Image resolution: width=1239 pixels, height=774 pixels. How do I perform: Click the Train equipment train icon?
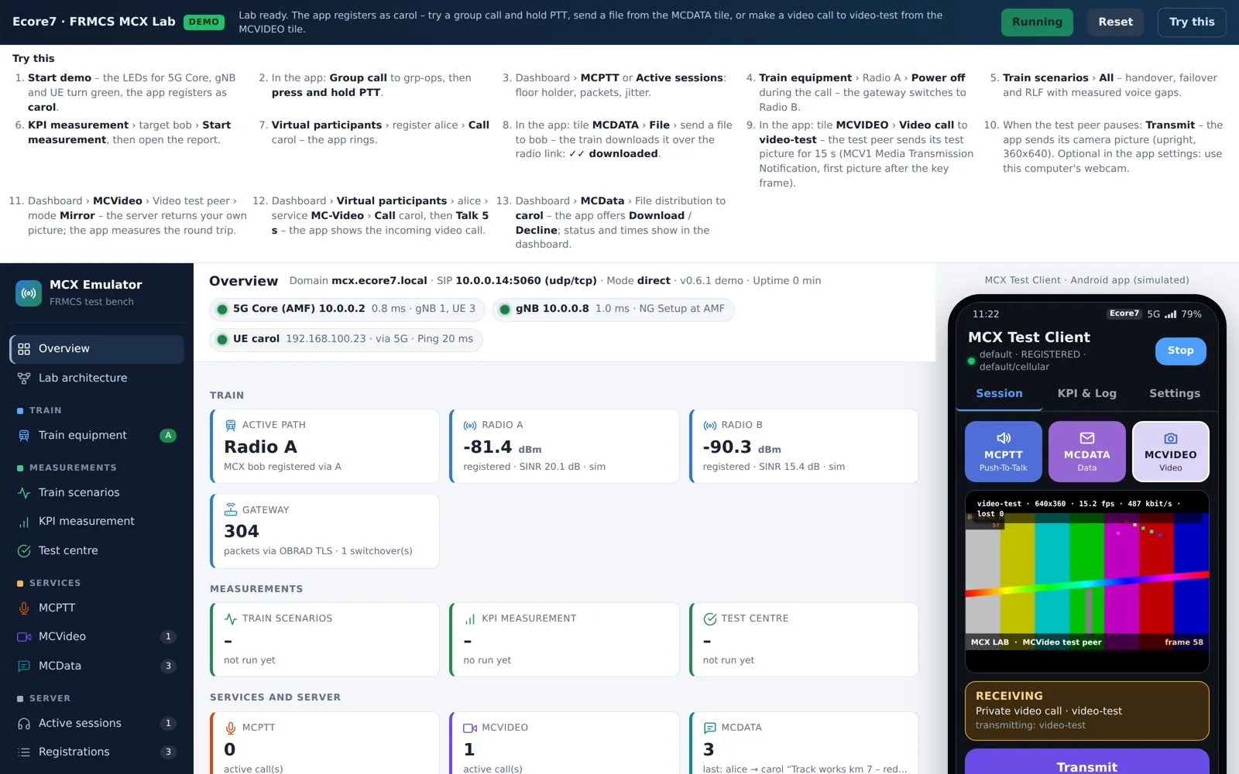pyautogui.click(x=24, y=436)
